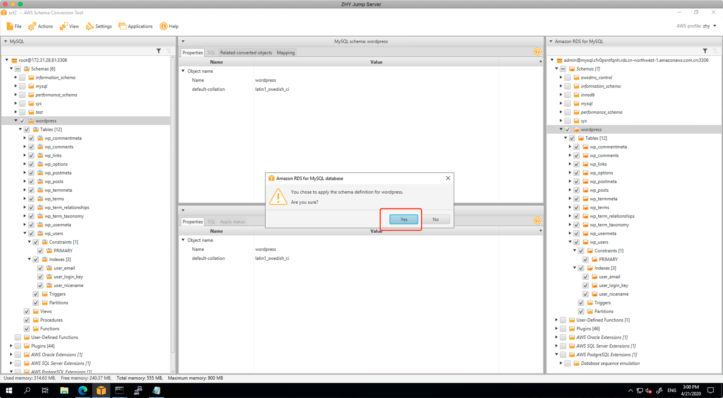Switch to the Mapping tab
Viewport: 723px width, 398px height.
tap(285, 53)
